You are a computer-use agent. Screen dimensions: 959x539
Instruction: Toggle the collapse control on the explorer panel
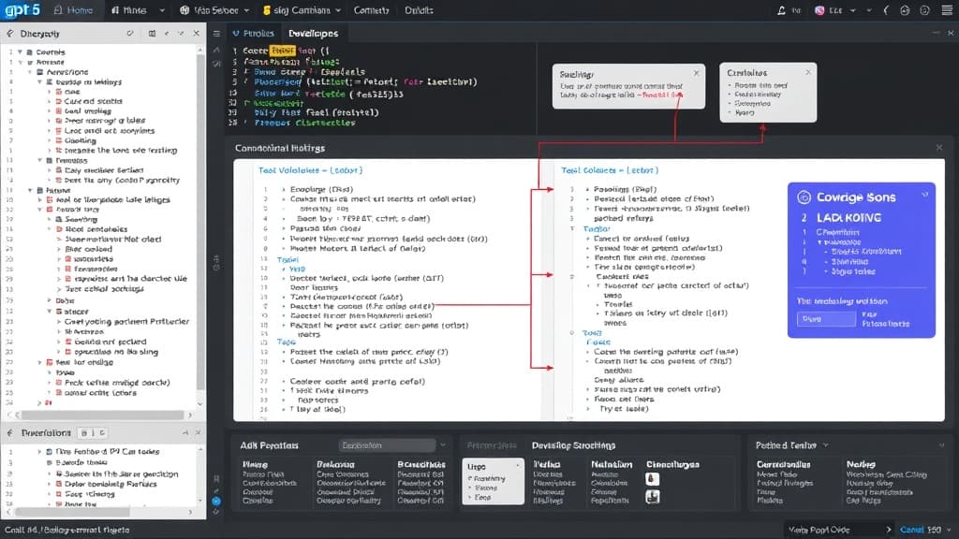click(x=181, y=33)
